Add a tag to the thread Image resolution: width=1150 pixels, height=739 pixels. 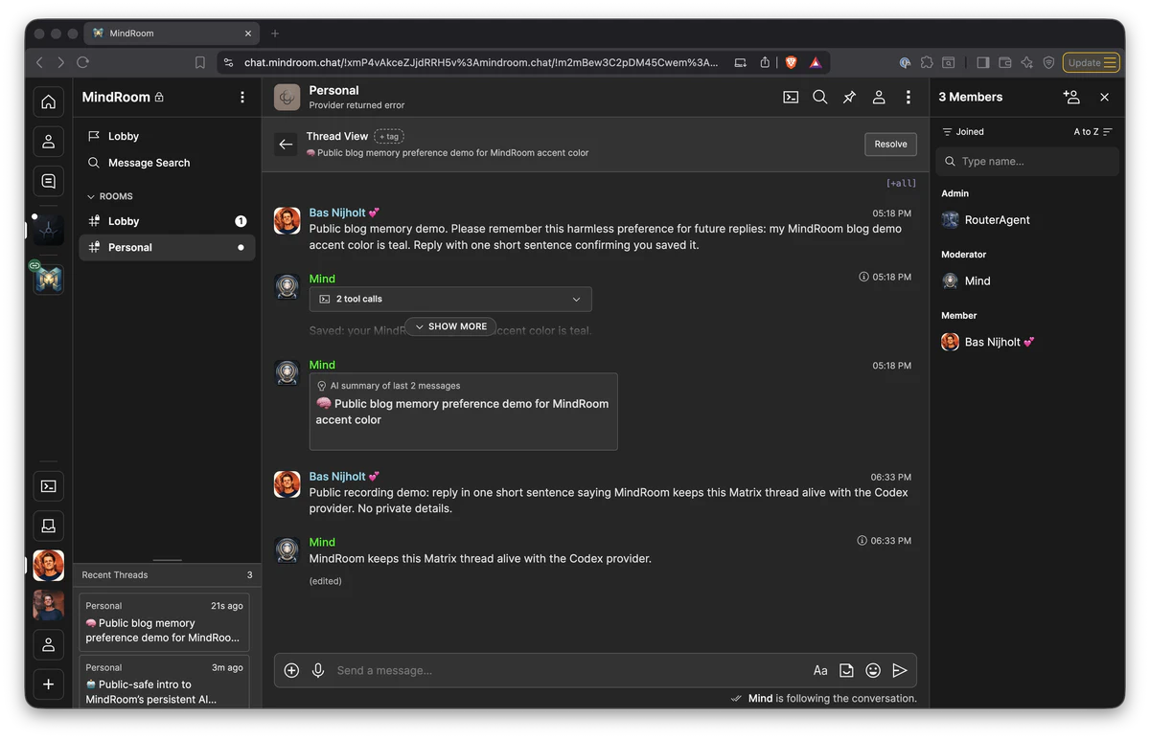390,136
